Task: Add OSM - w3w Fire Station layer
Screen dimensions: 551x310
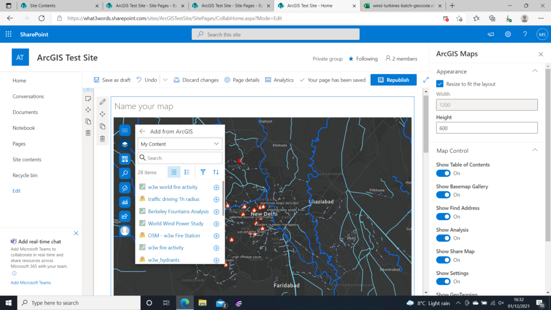Action: [x=216, y=236]
